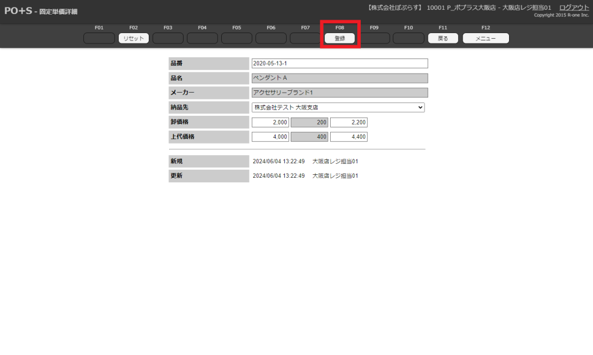Click the 卸価格 2,000 input field

coord(270,122)
